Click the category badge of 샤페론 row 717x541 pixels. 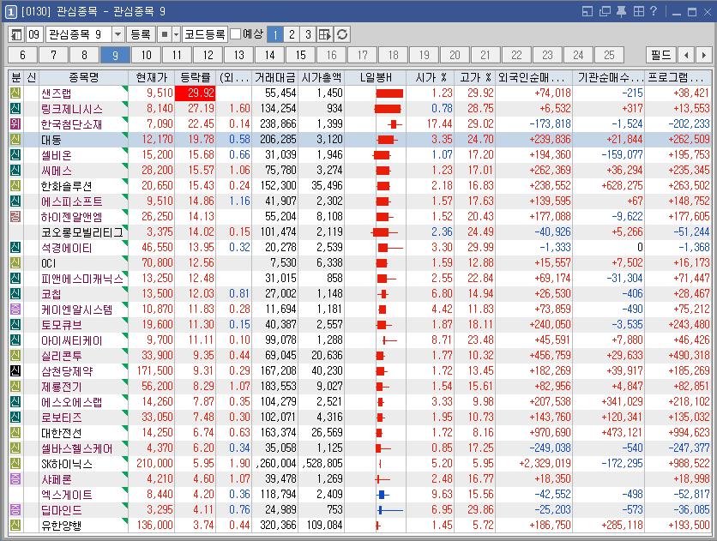click(x=15, y=478)
